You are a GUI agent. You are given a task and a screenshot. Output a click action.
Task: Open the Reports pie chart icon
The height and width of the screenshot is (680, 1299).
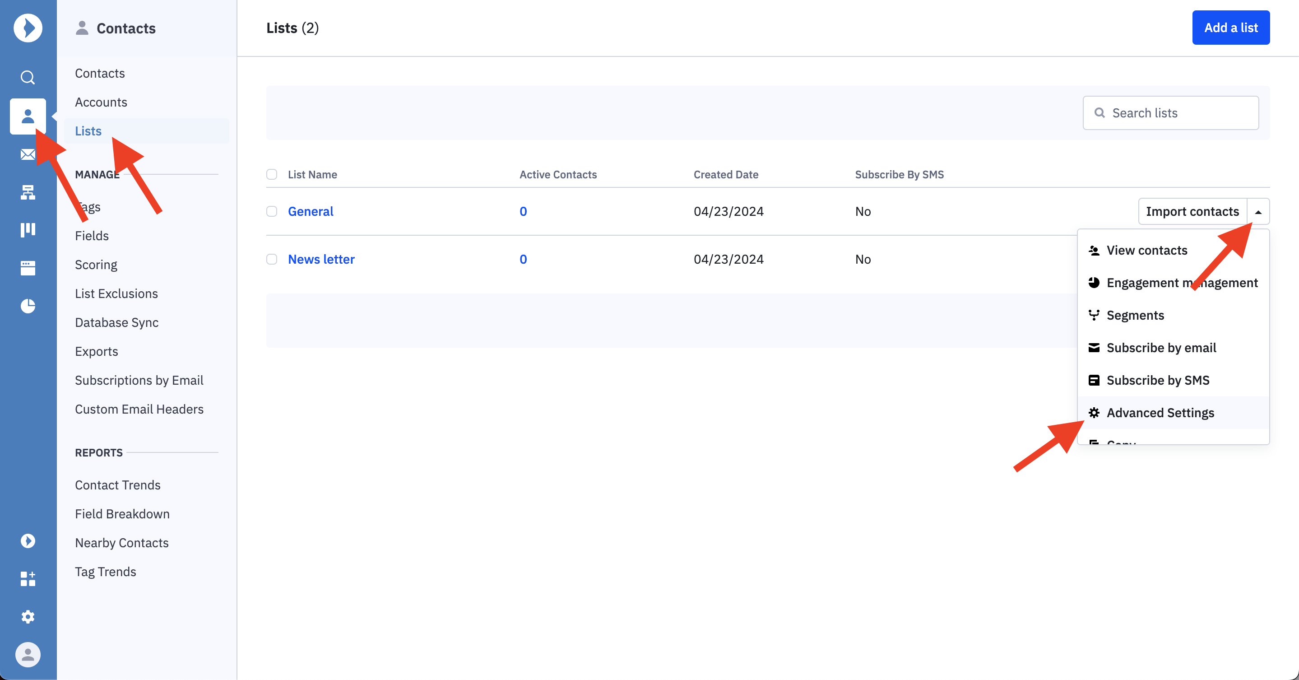coord(28,306)
